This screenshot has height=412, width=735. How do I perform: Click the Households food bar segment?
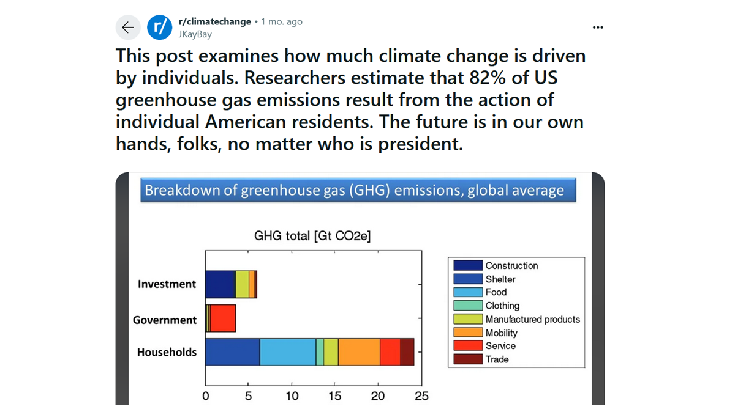click(287, 352)
